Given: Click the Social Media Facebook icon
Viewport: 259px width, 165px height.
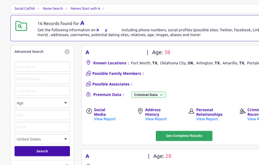Looking at the screenshot, I should point(89,111).
